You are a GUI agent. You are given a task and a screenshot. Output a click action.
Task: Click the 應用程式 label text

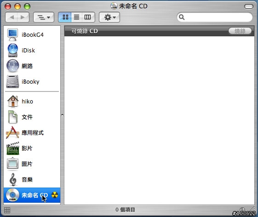click(x=33, y=132)
